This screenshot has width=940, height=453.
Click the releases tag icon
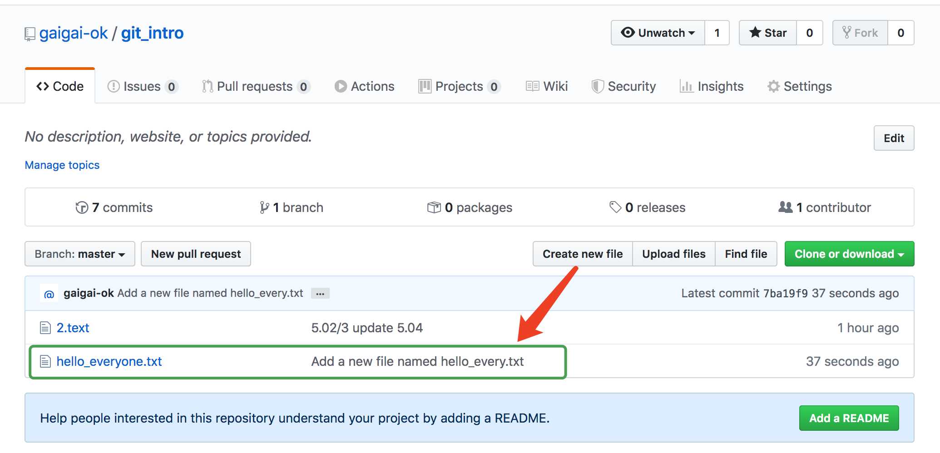tap(615, 207)
